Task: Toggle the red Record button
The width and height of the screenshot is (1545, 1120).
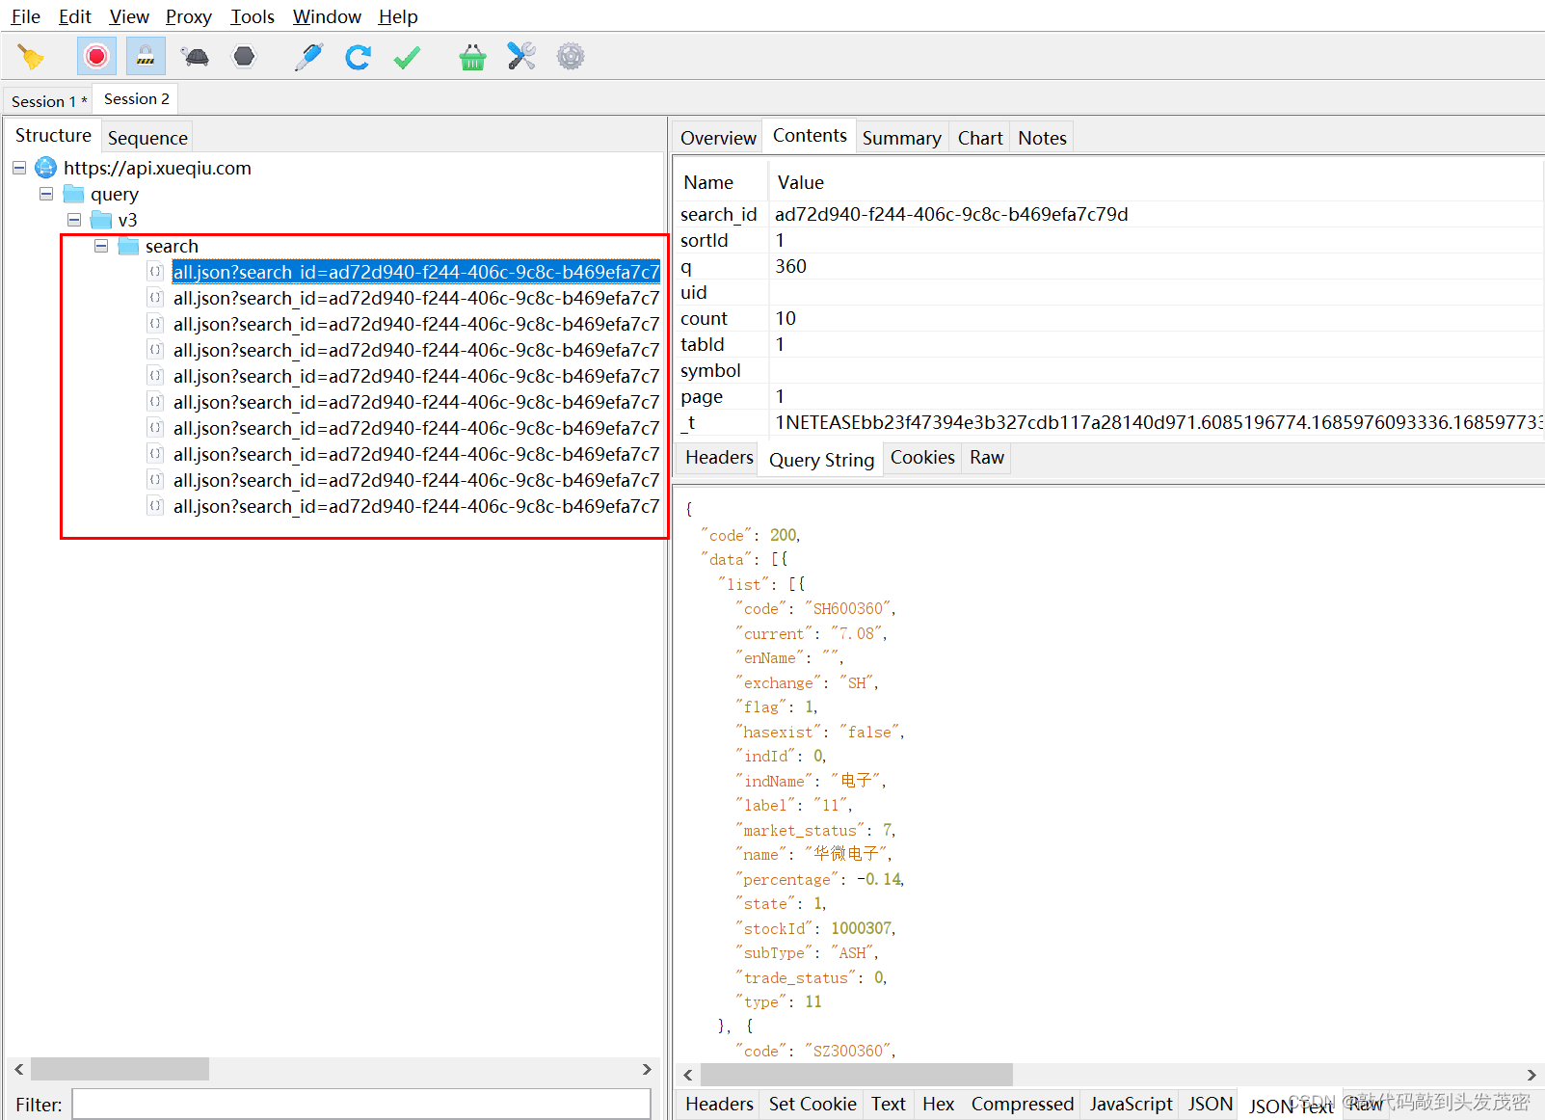Action: point(96,57)
